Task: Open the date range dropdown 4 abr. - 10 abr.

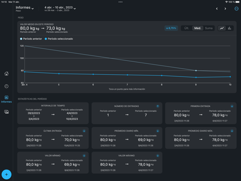Action: tap(60, 7)
